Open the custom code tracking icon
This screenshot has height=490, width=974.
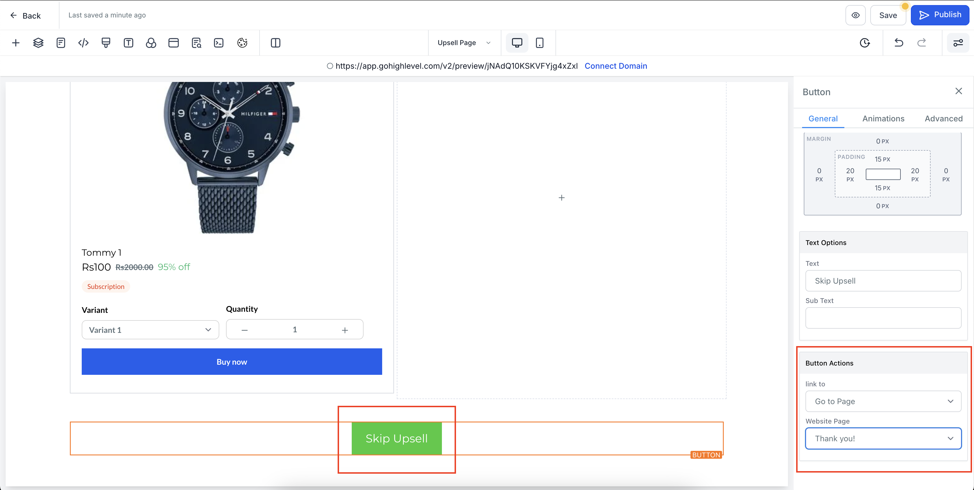[x=83, y=43]
